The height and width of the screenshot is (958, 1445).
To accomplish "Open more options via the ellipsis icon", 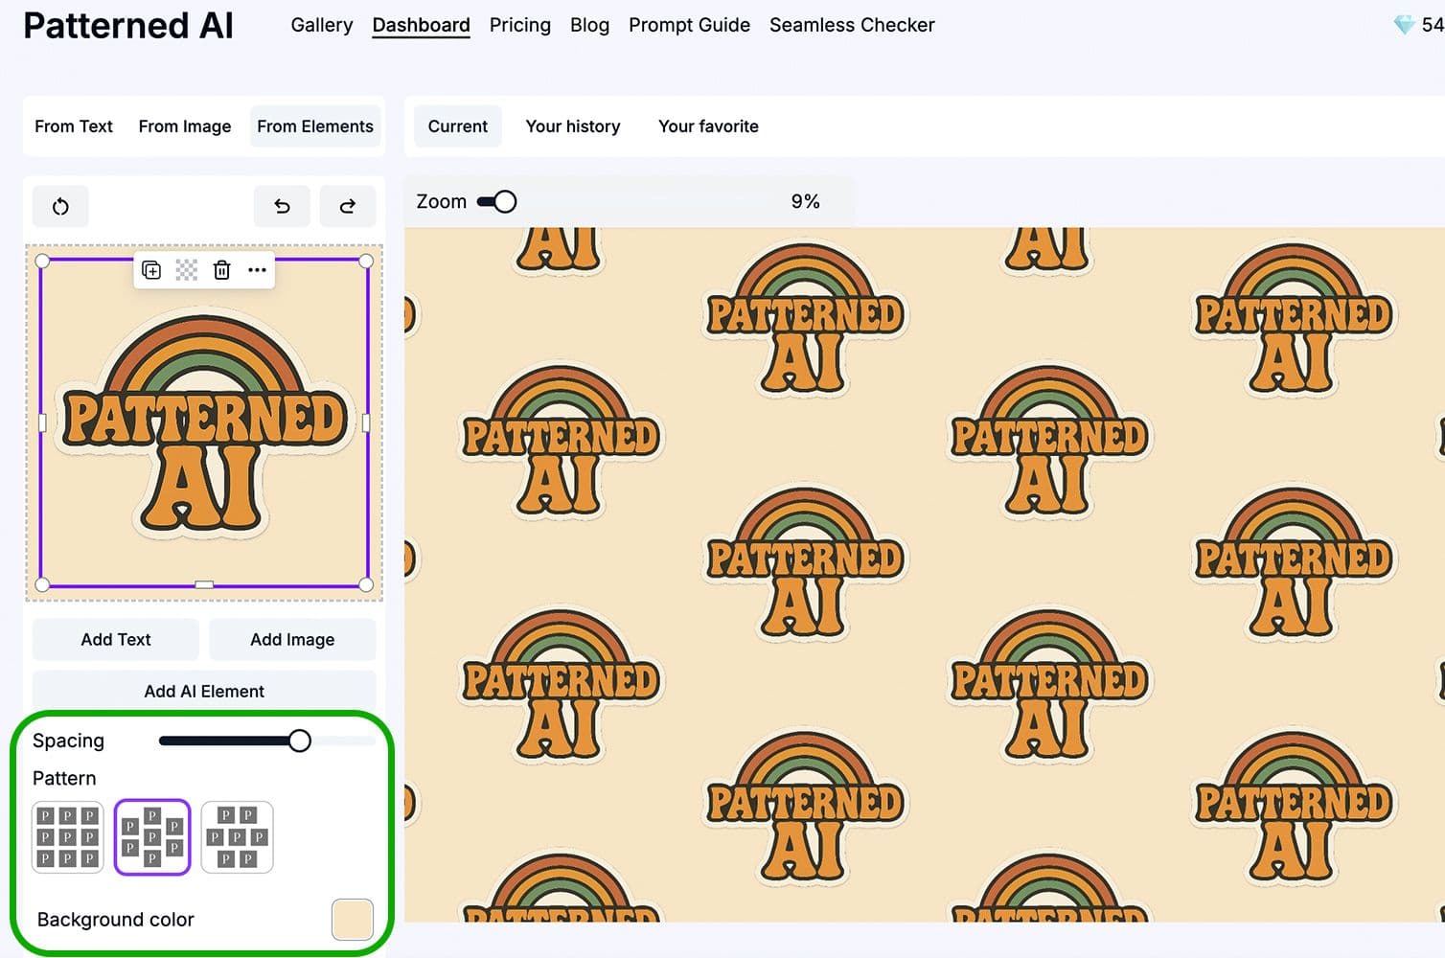I will point(257,270).
